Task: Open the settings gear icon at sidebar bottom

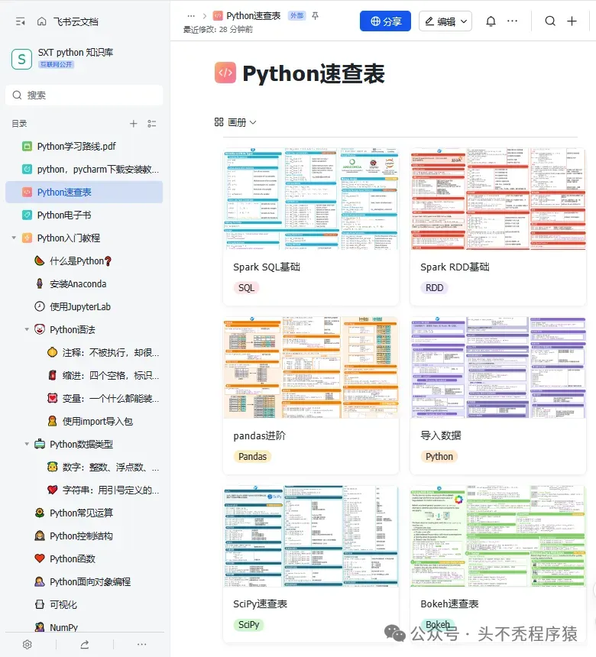Action: (28, 645)
